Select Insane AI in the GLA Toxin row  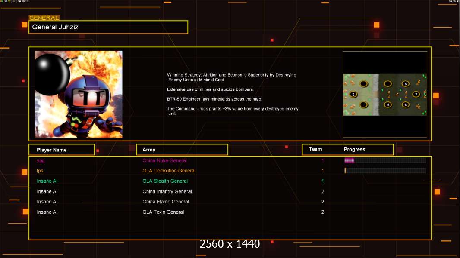click(x=47, y=212)
